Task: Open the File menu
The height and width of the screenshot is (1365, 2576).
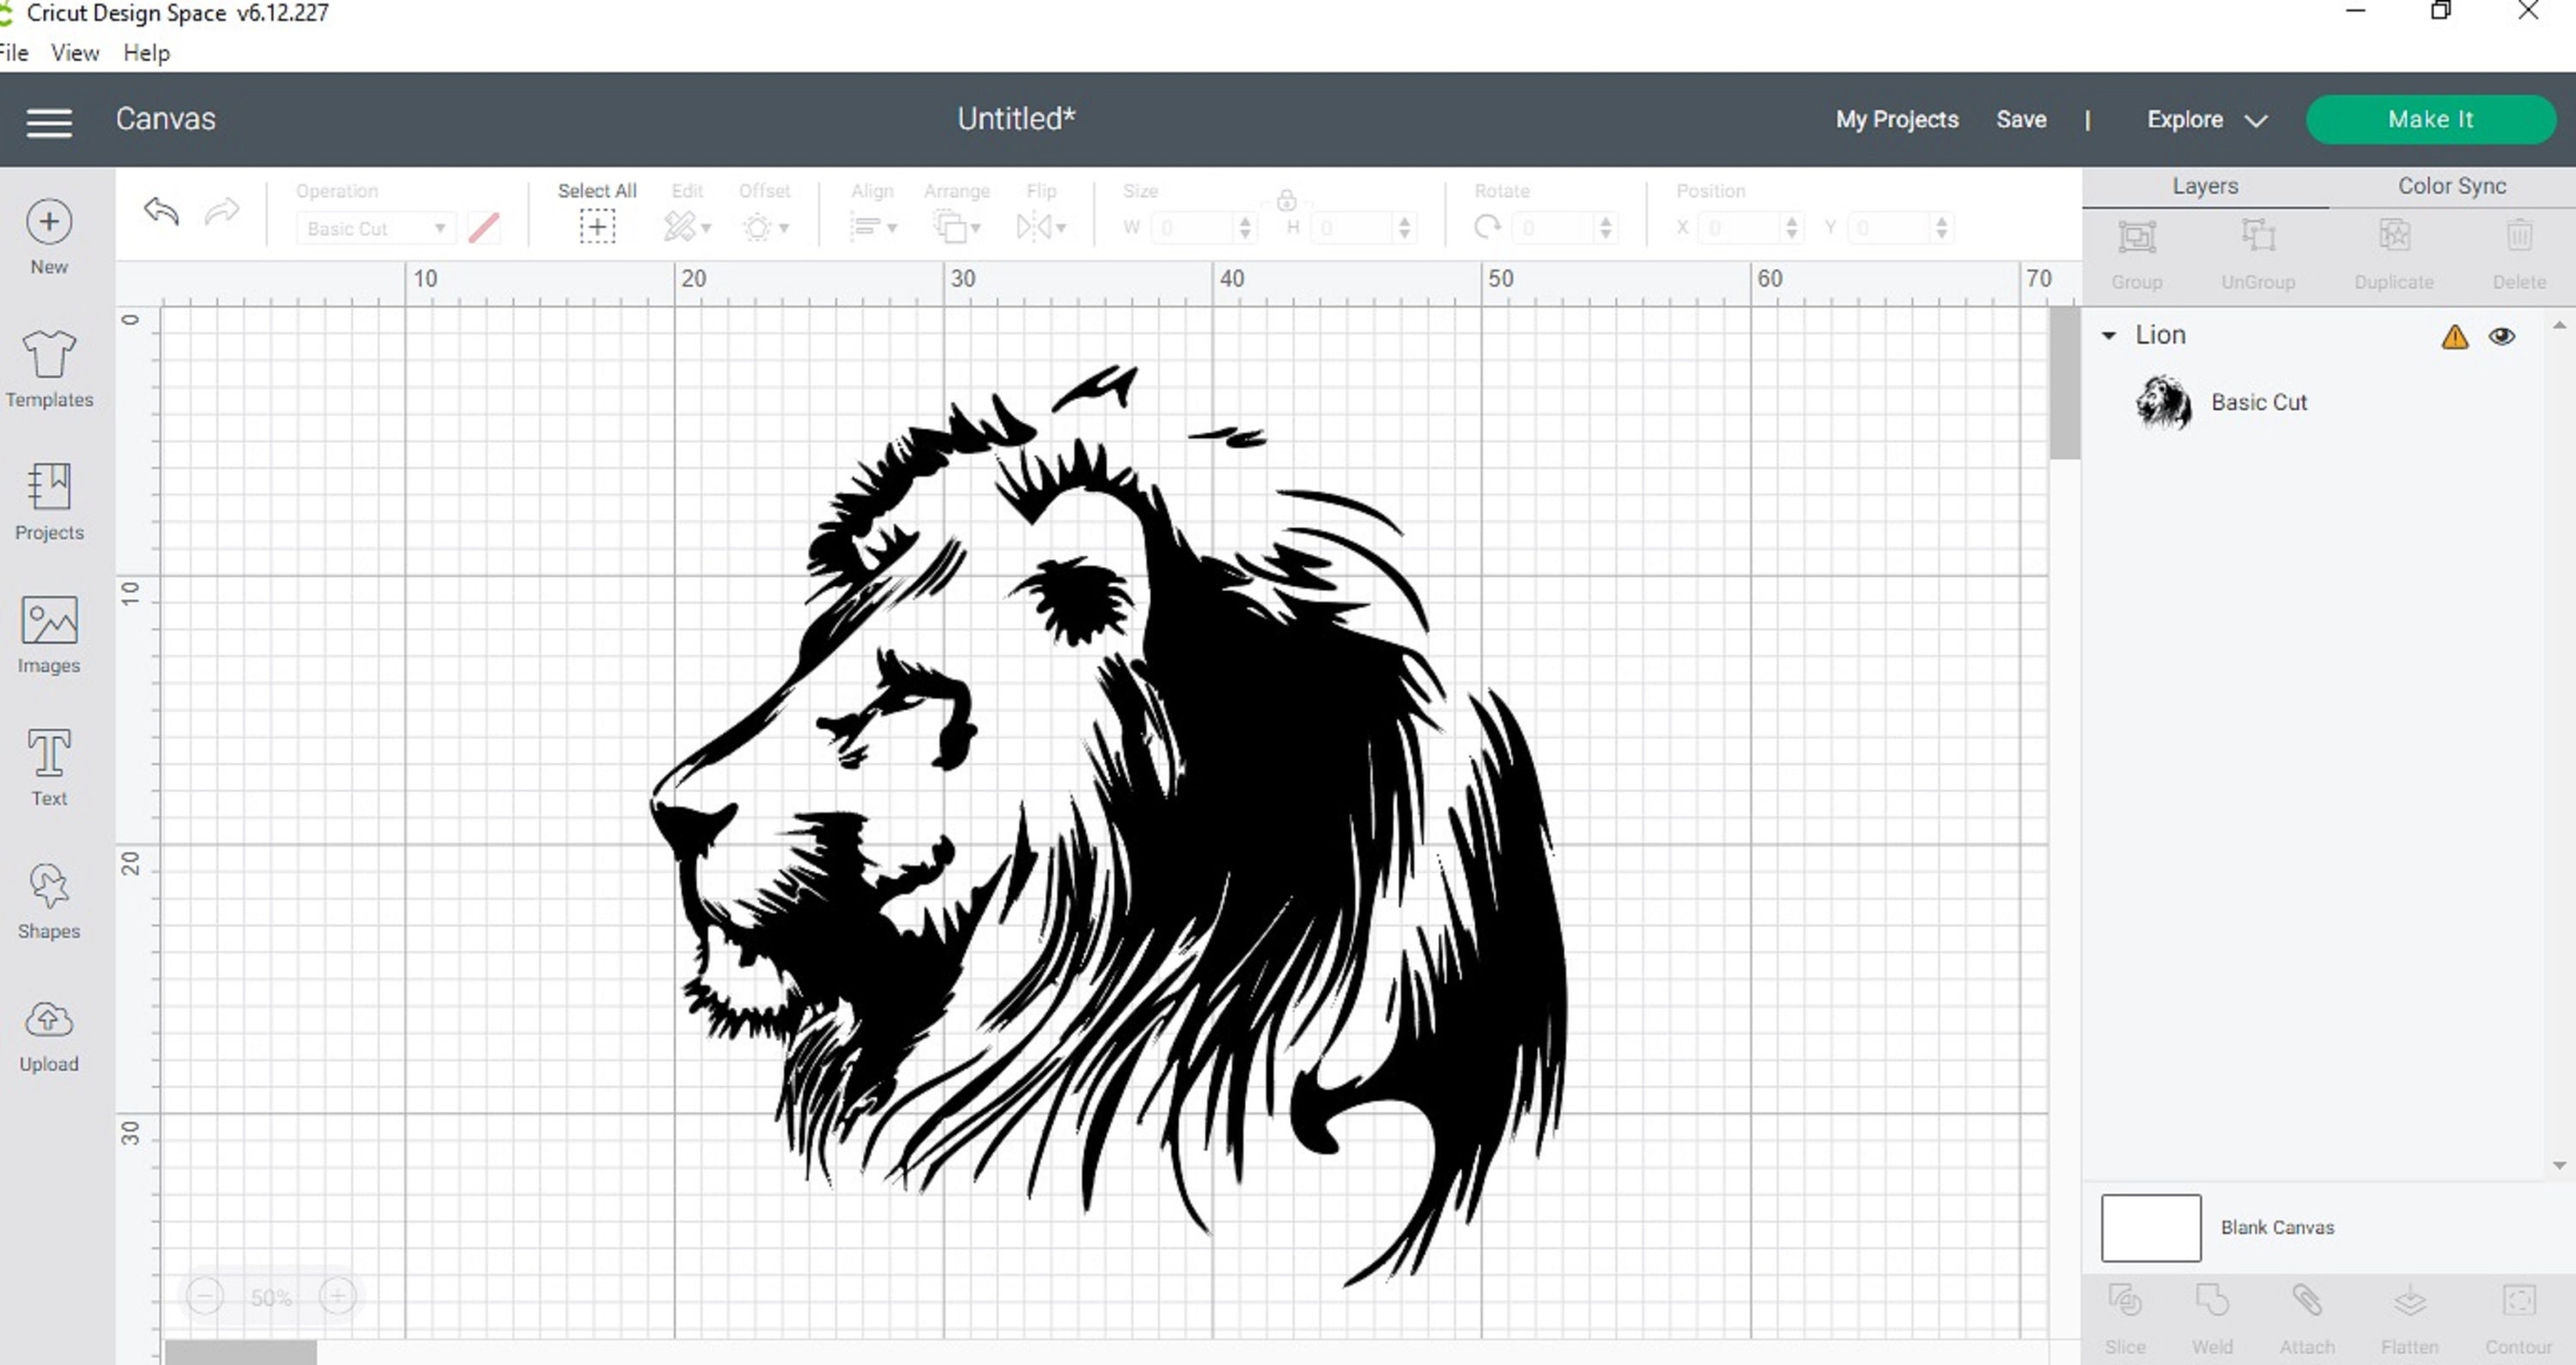Action: [x=13, y=52]
